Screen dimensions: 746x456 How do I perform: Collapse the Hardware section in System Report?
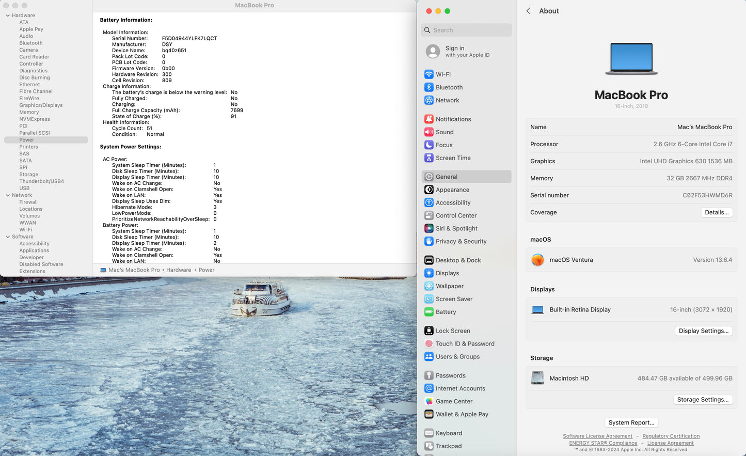click(8, 15)
